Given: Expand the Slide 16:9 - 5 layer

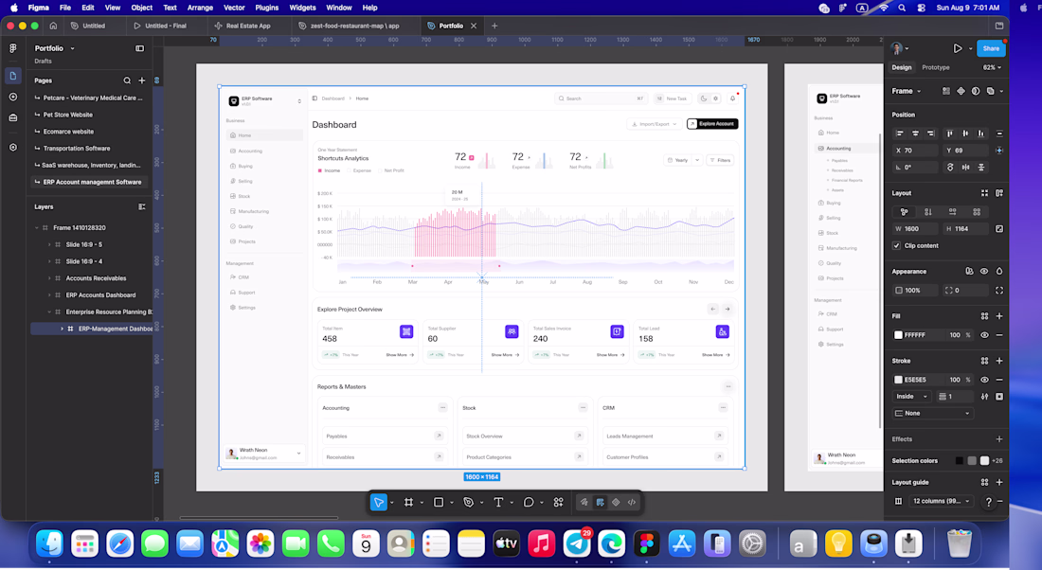Looking at the screenshot, I should point(49,244).
